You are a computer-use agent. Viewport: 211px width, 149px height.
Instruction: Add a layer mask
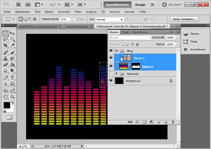144,122
